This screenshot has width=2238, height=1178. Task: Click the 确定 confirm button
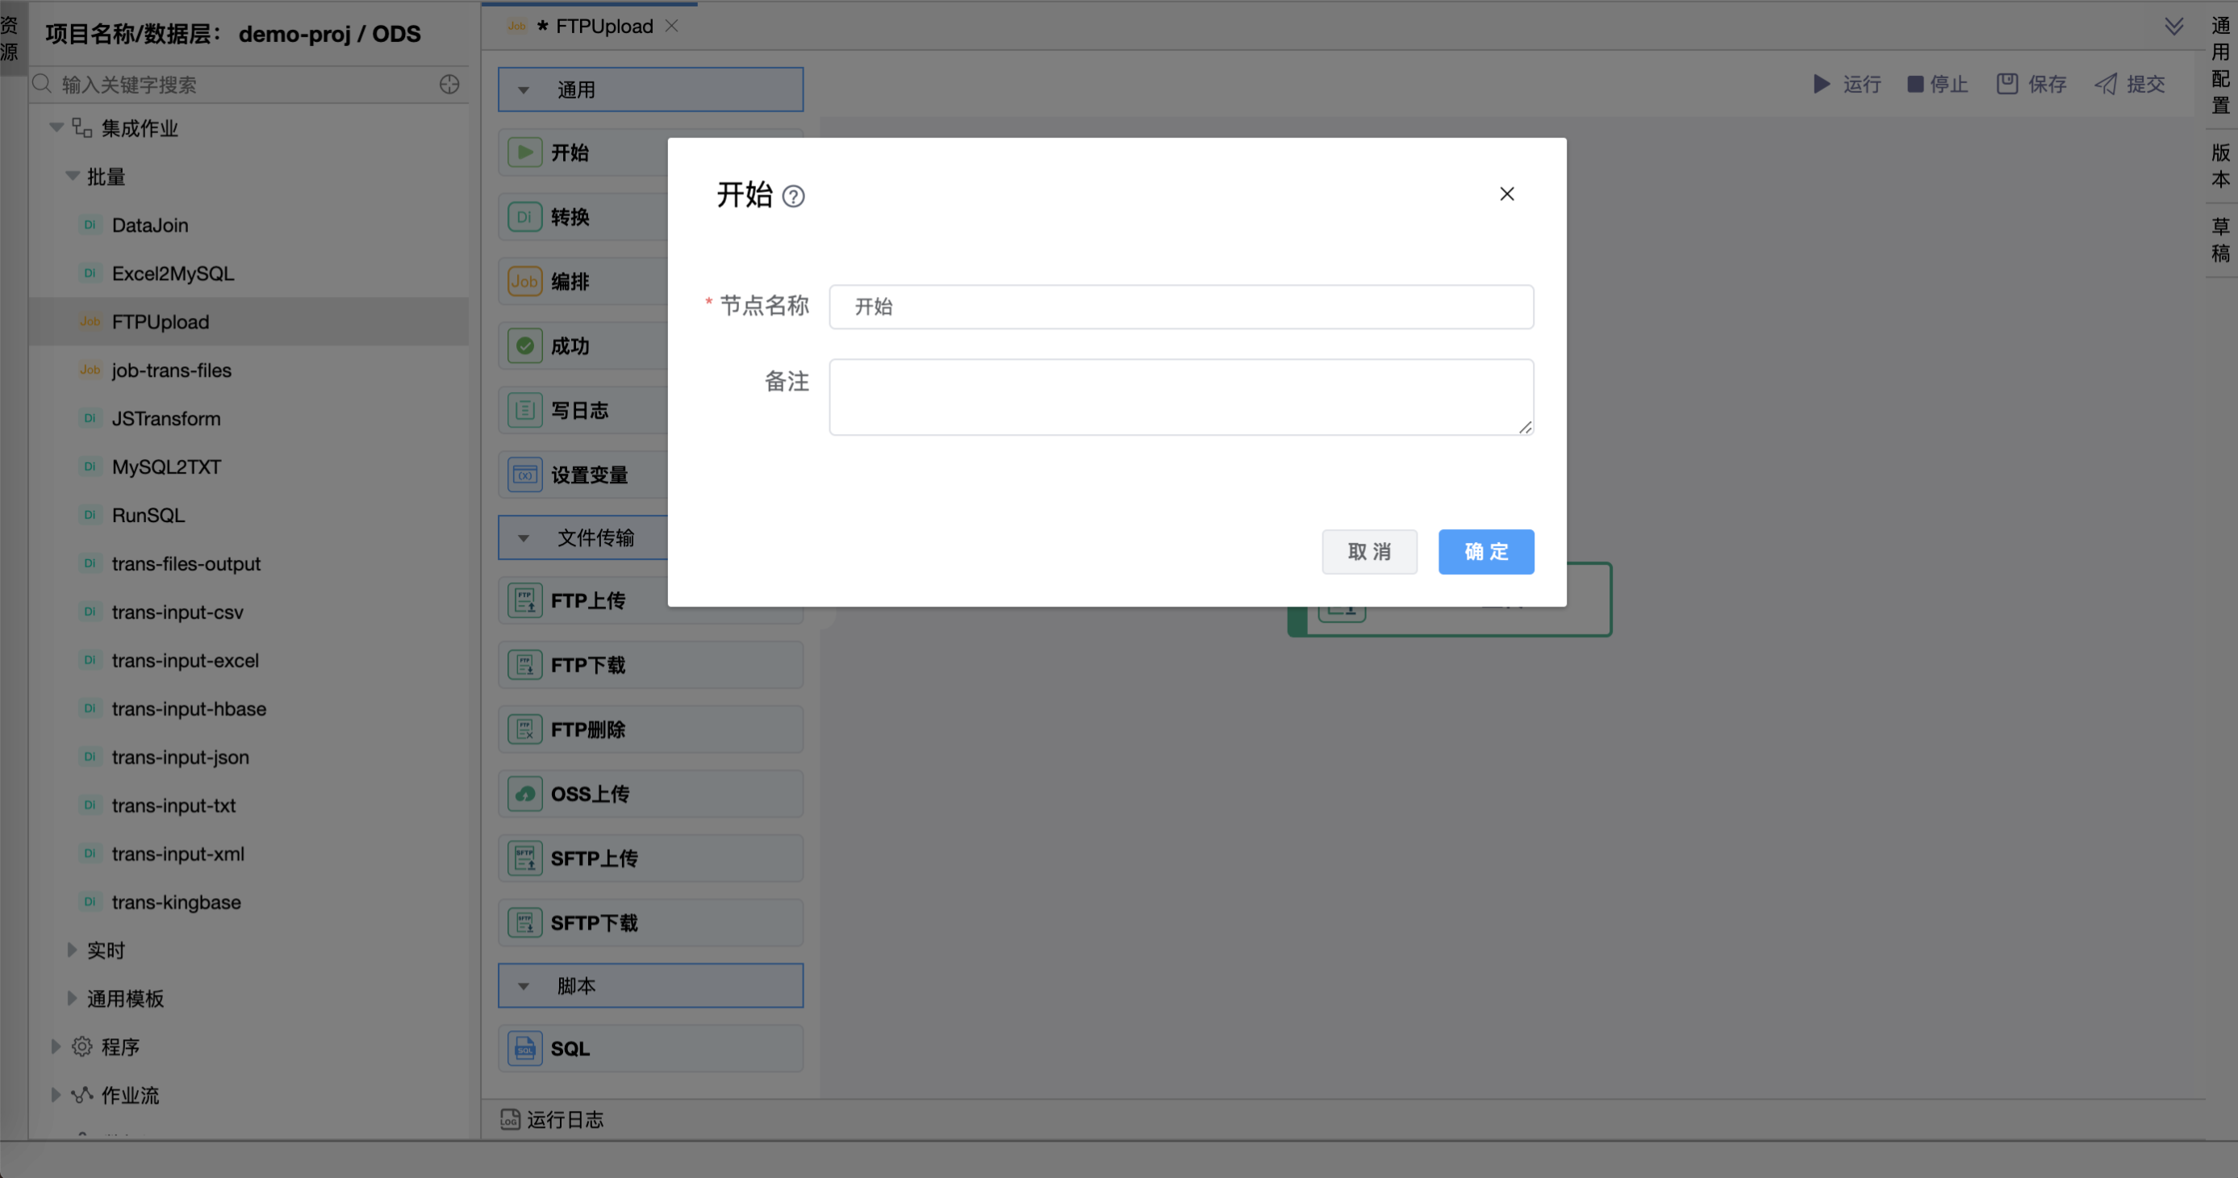(1485, 552)
